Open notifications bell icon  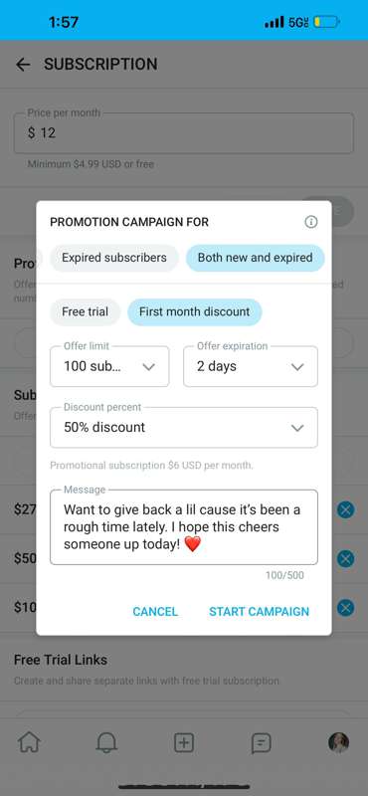tap(106, 743)
